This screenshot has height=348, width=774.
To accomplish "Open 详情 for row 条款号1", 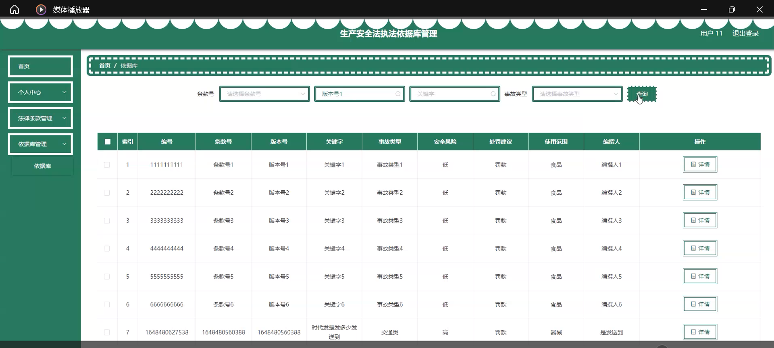I will [700, 165].
